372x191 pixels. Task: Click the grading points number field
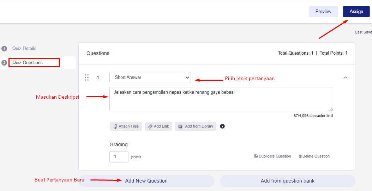point(119,157)
